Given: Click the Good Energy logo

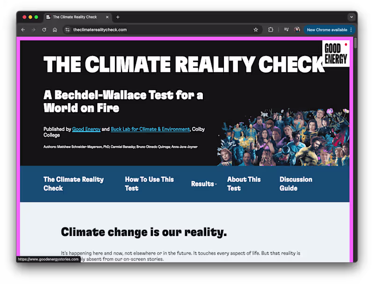Looking at the screenshot, I should 336,54.
